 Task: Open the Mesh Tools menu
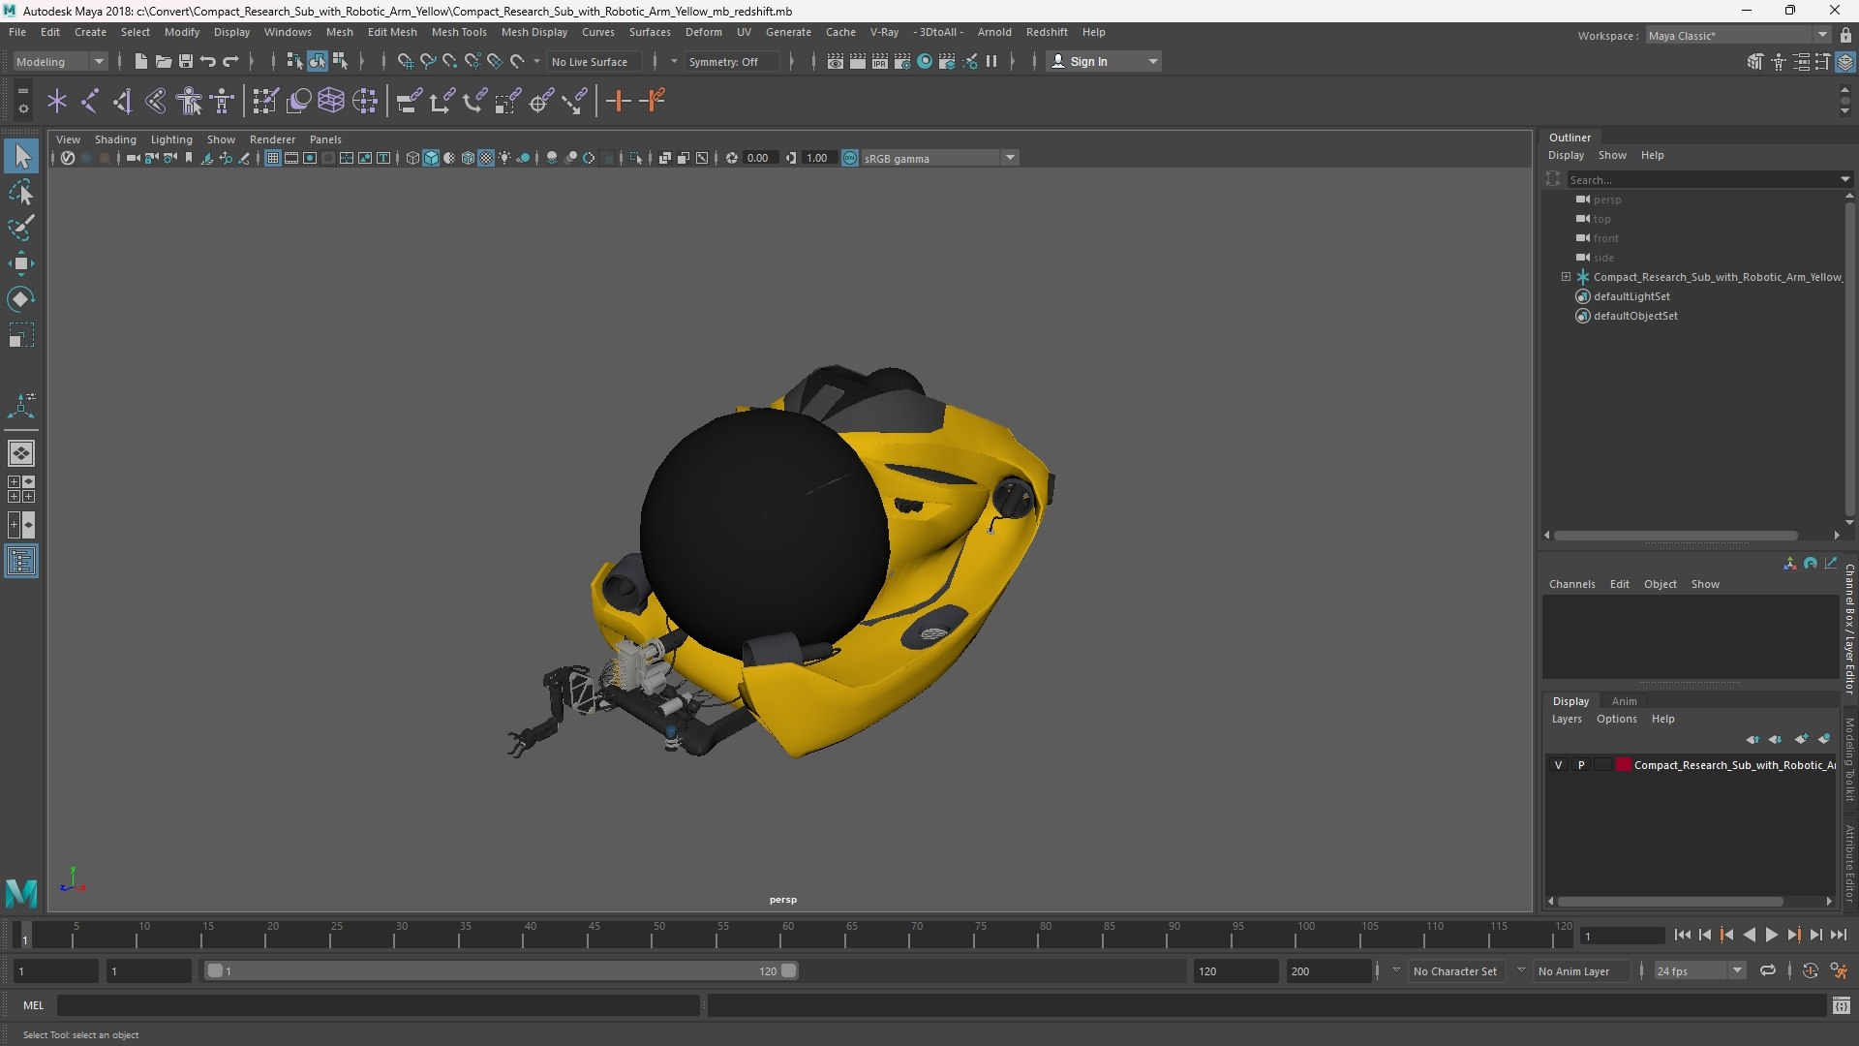click(459, 32)
